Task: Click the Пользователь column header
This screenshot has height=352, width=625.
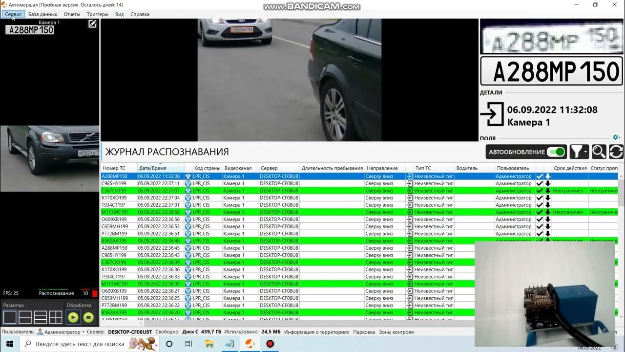Action: 515,168
